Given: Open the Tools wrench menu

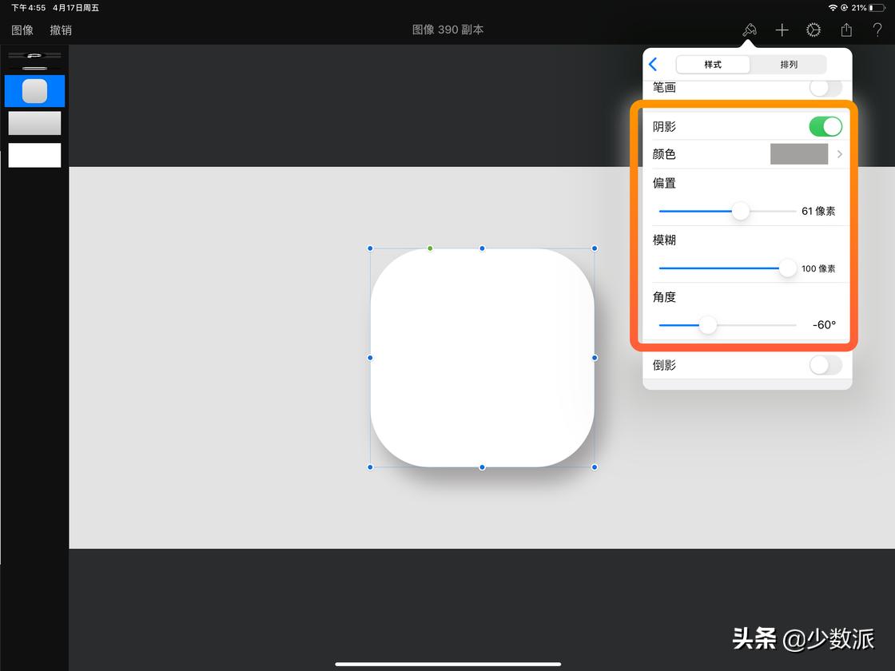Looking at the screenshot, I should [813, 30].
